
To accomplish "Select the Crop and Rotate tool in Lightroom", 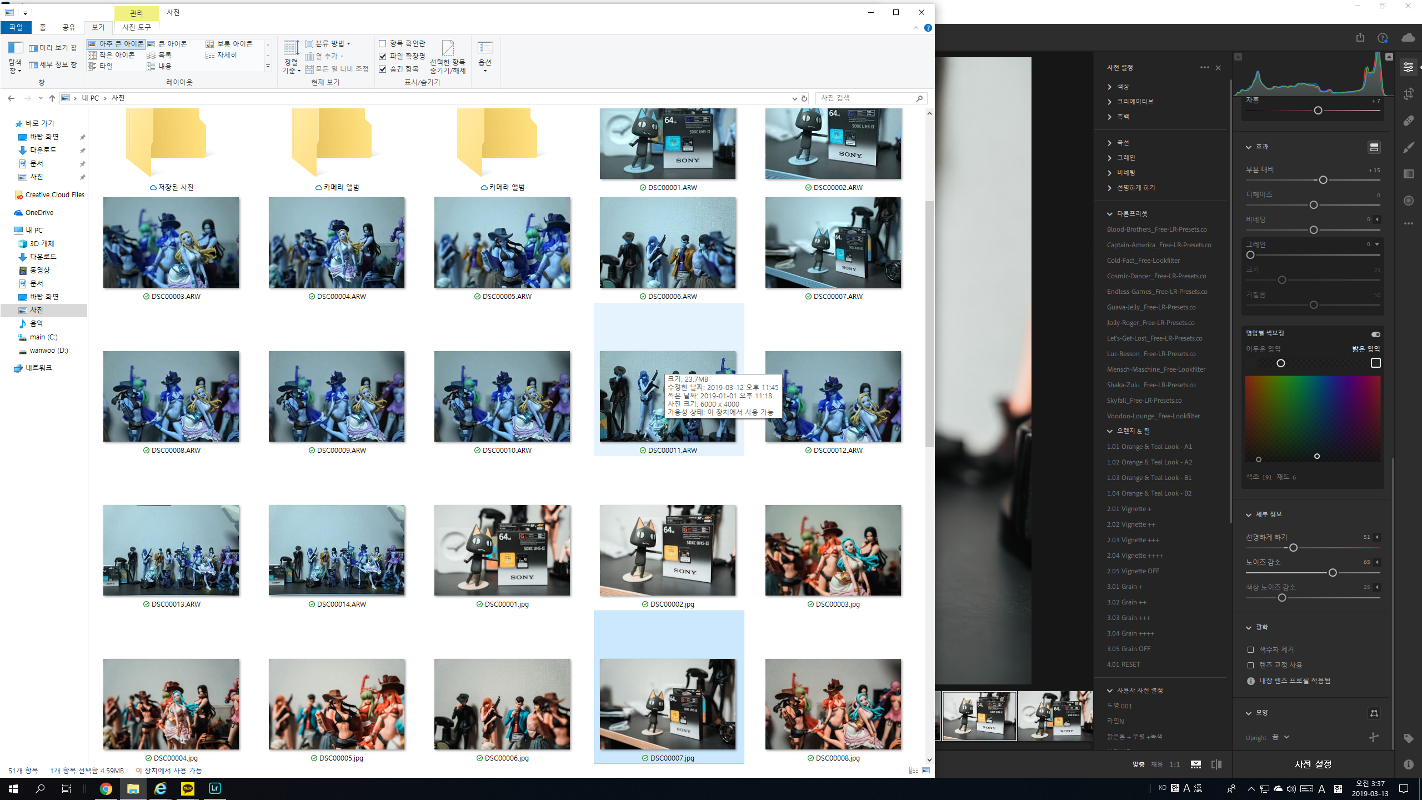I will (1408, 94).
